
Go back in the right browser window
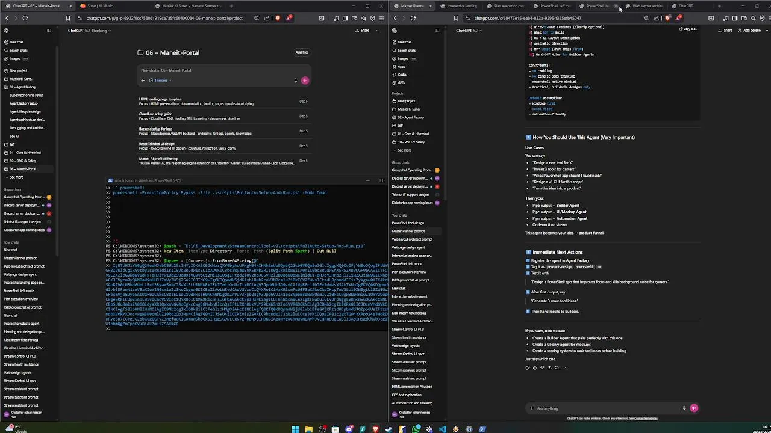[x=395, y=18]
